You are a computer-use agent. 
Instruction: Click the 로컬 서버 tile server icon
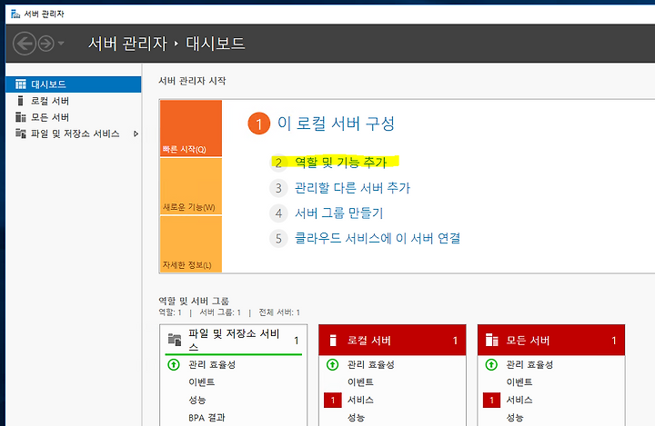(x=333, y=341)
